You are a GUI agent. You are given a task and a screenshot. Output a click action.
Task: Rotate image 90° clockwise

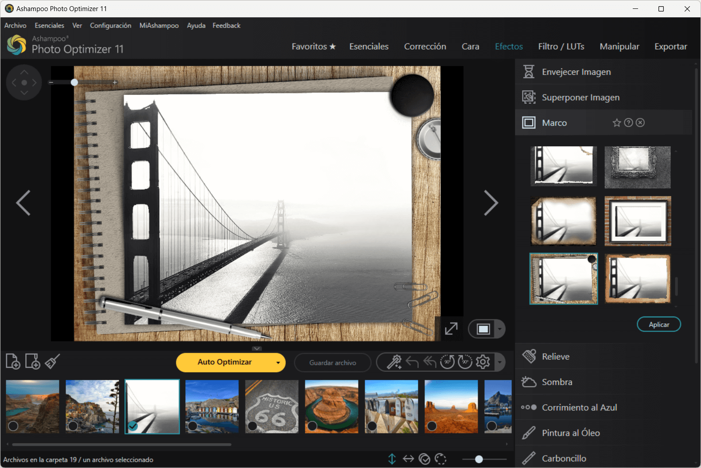pyautogui.click(x=465, y=362)
